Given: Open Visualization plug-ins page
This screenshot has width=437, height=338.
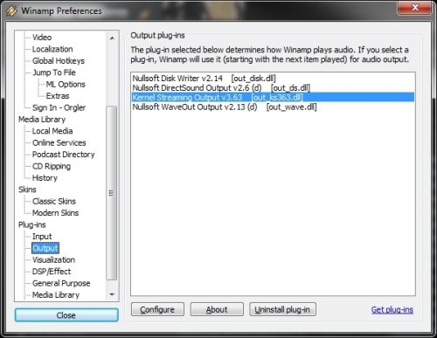Looking at the screenshot, I should 53,259.
